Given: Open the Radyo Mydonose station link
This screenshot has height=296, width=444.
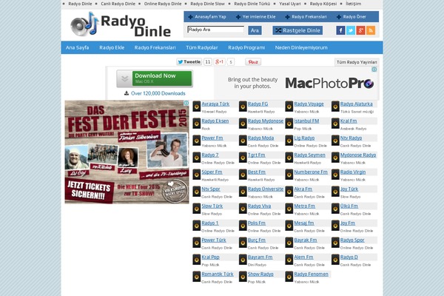Looking at the screenshot, I should point(266,121).
